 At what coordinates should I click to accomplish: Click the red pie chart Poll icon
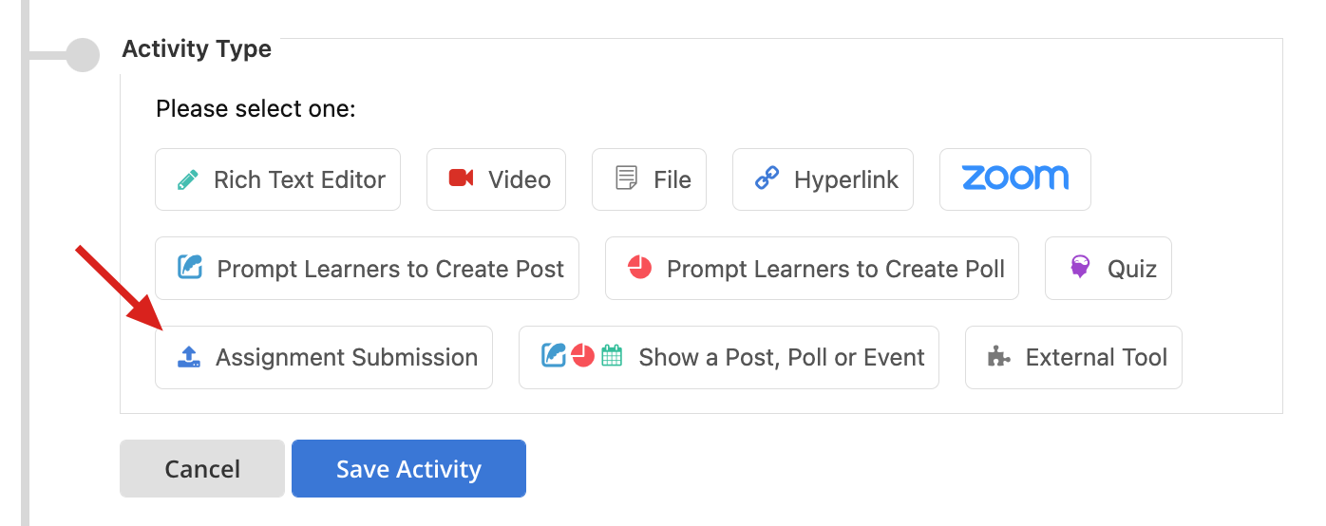(x=640, y=268)
